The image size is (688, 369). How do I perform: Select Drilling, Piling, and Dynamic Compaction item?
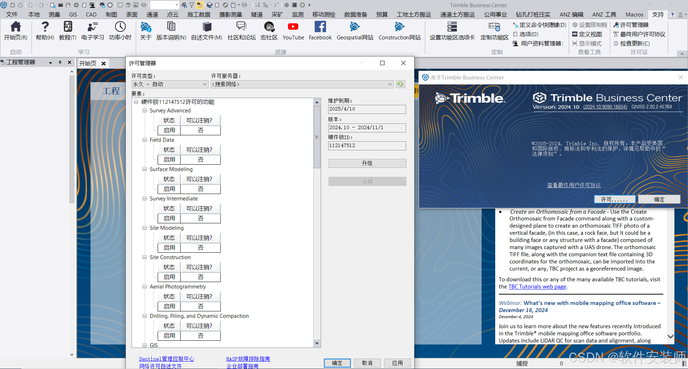[199, 316]
